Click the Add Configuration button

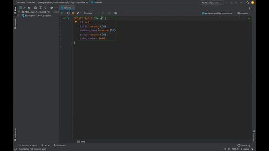(x=211, y=3)
